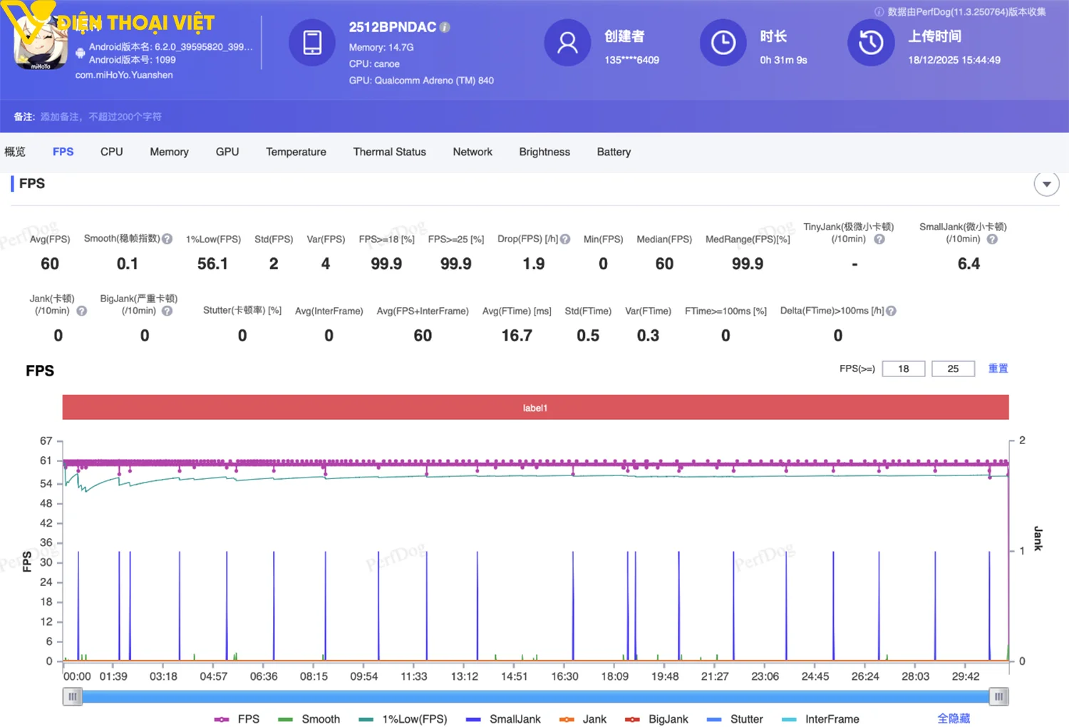Click the 重置 reset link
1069x727 pixels.
coord(998,368)
